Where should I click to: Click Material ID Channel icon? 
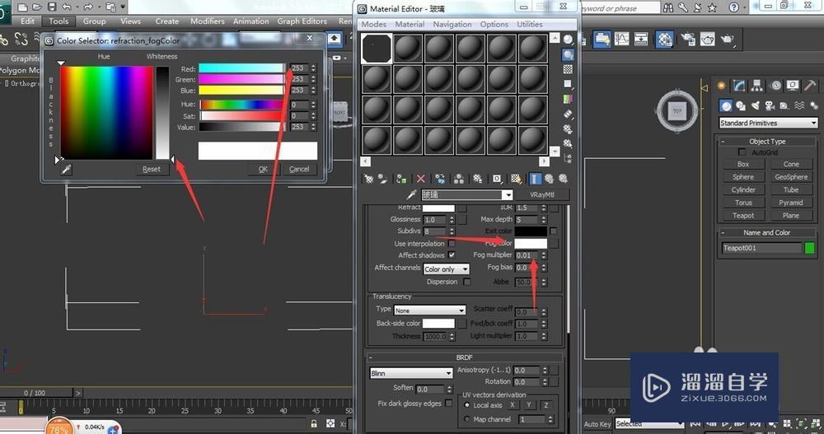point(497,180)
